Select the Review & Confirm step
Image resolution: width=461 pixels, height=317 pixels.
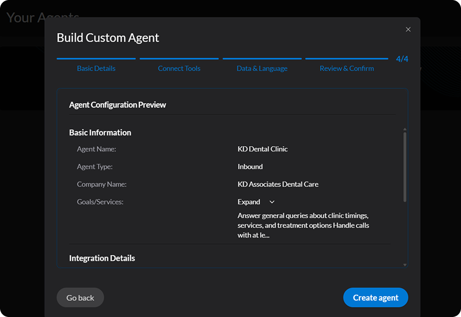click(347, 68)
